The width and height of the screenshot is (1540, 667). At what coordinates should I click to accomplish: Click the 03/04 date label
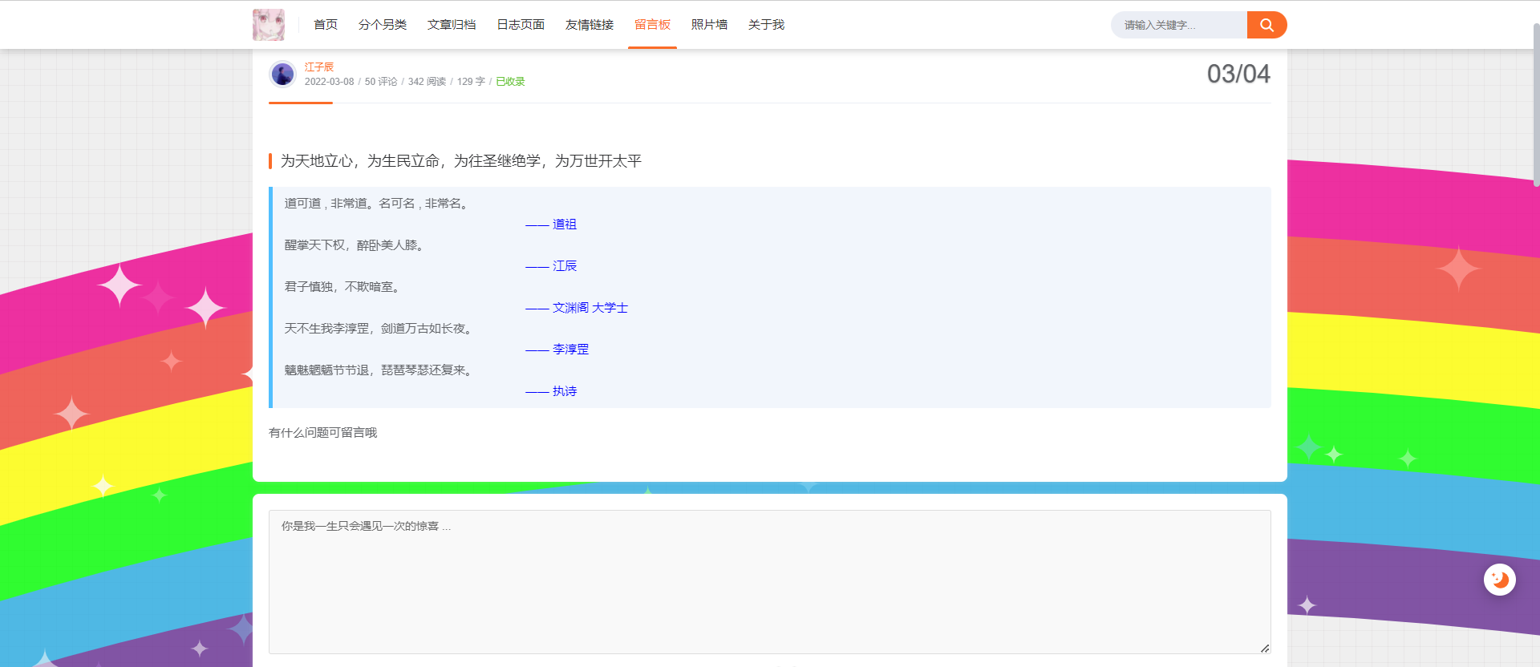(x=1238, y=74)
